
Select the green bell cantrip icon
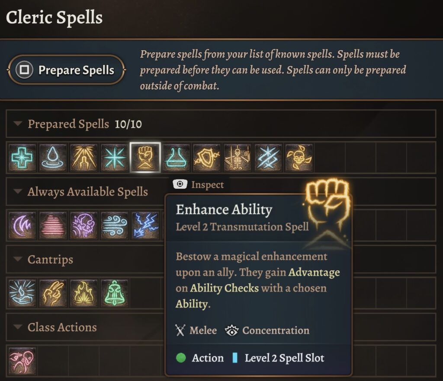[115, 293]
